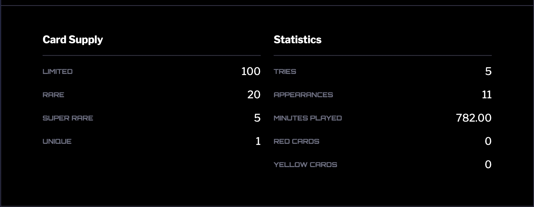The width and height of the screenshot is (534, 207).
Task: Click the Limited supply value 100
Action: pyautogui.click(x=251, y=71)
